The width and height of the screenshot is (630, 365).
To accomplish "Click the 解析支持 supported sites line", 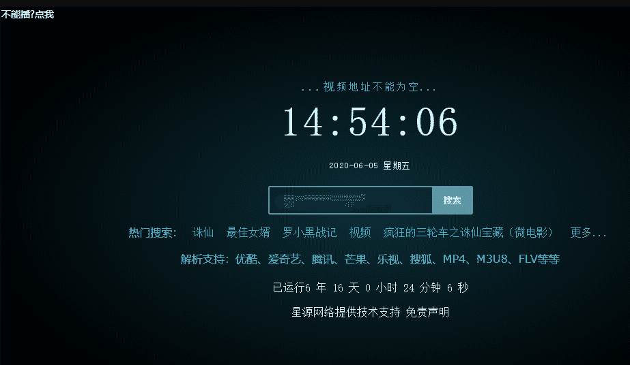I will point(370,259).
